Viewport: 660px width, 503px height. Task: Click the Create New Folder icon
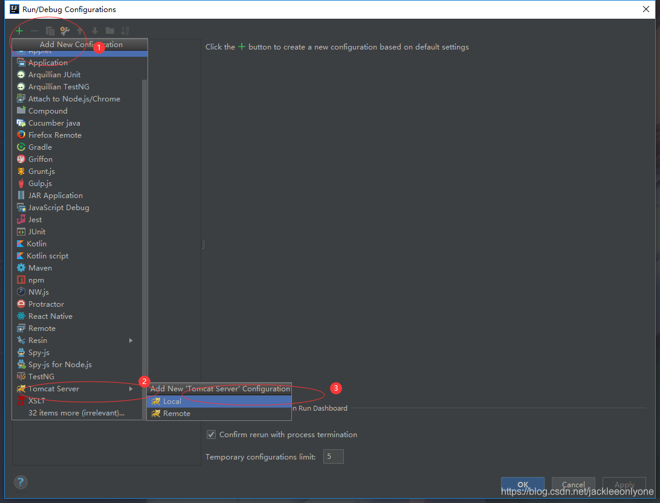click(x=110, y=31)
